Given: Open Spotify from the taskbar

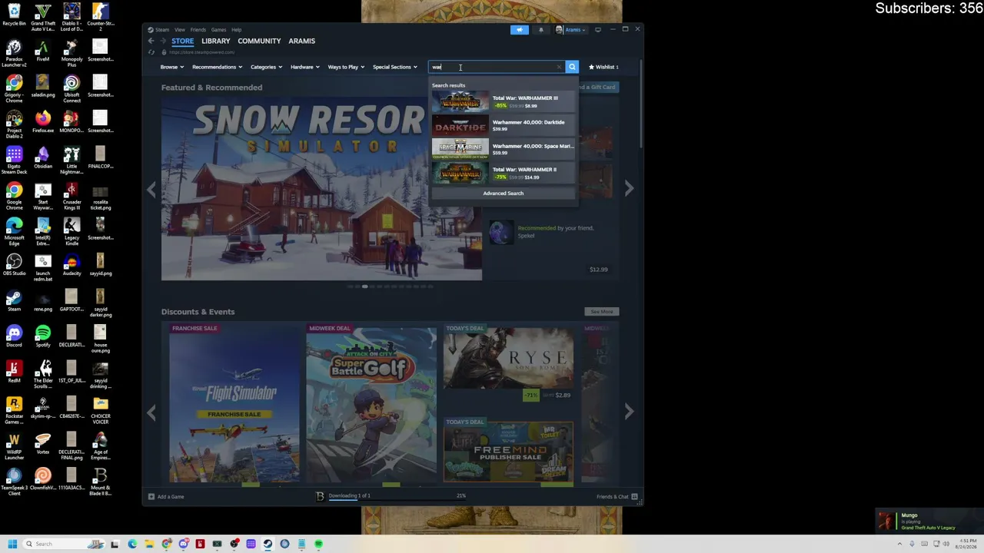Looking at the screenshot, I should click(318, 544).
